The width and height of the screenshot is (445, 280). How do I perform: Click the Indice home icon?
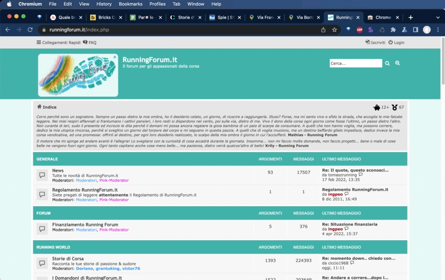coord(39,107)
